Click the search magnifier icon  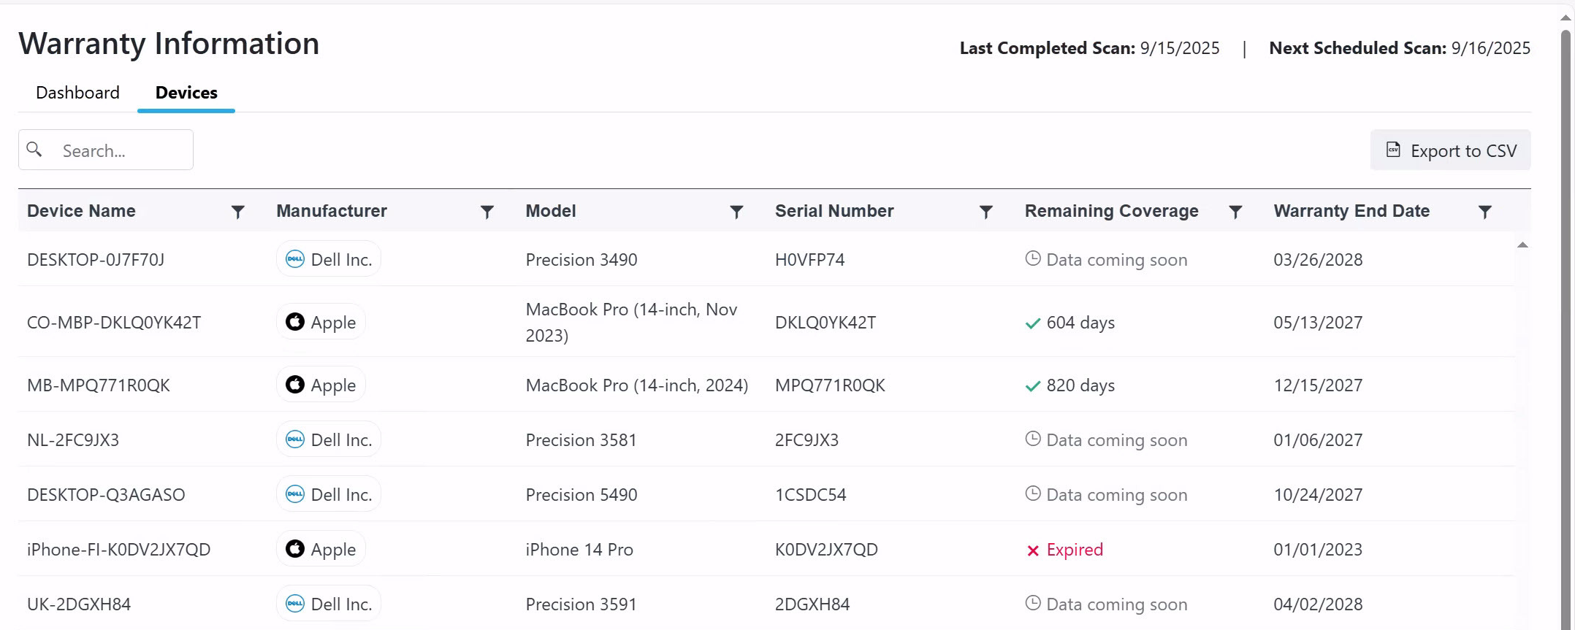click(x=34, y=150)
